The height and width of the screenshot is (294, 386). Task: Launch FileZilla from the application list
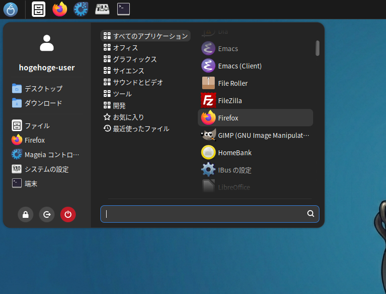(255, 100)
